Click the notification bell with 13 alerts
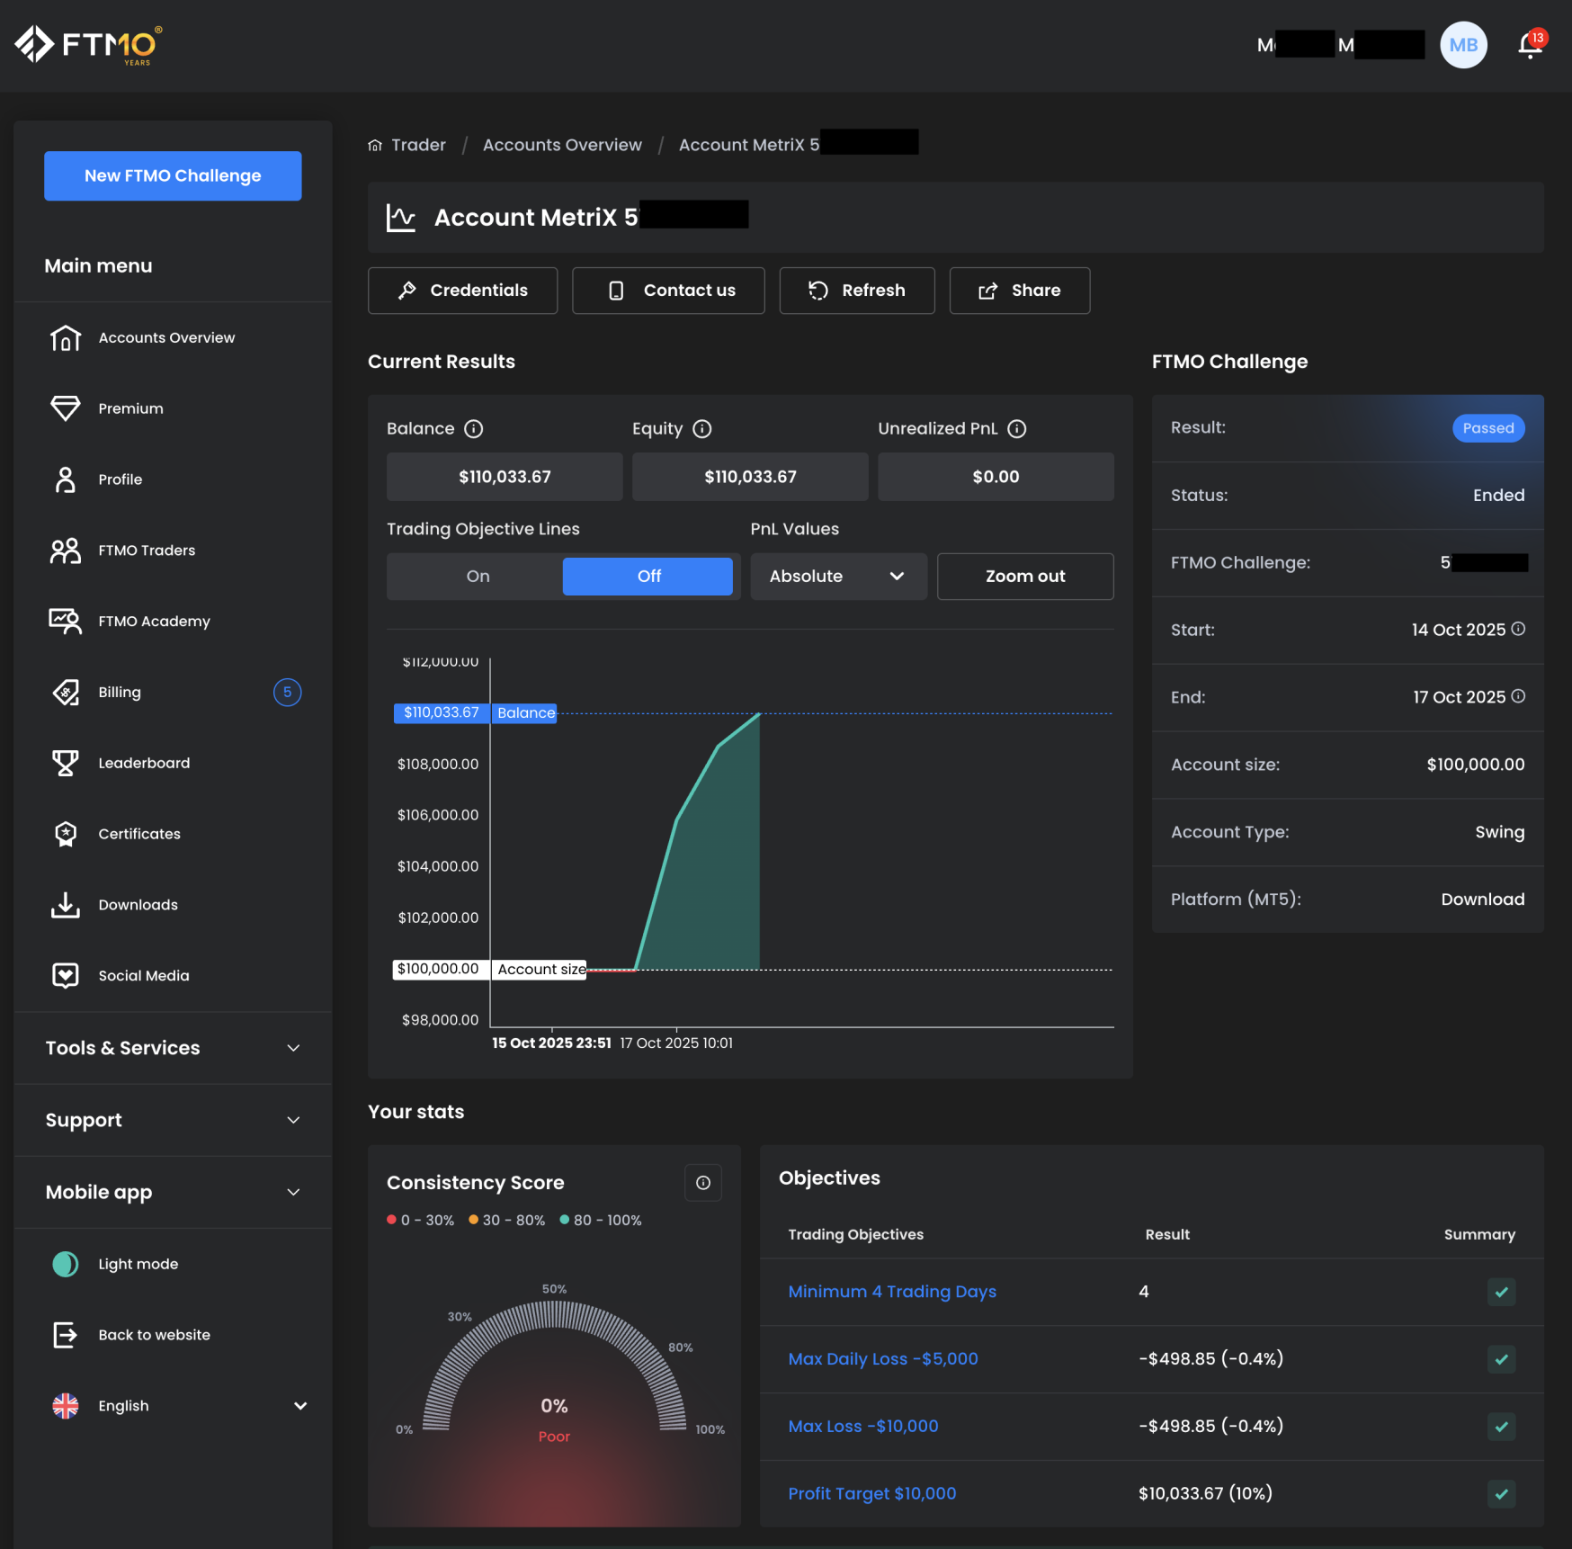Image resolution: width=1572 pixels, height=1549 pixels. coord(1529,45)
